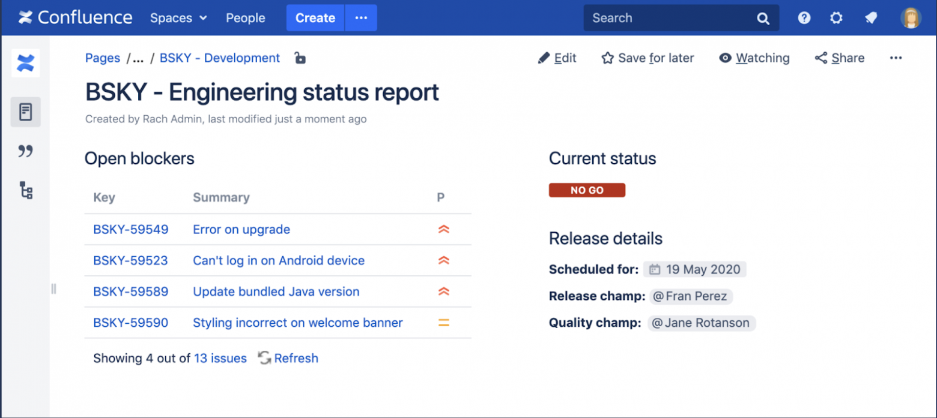Viewport: 937px width, 418px height.
Task: Toggle the space sidebar highlight icon
Action: coord(25,63)
